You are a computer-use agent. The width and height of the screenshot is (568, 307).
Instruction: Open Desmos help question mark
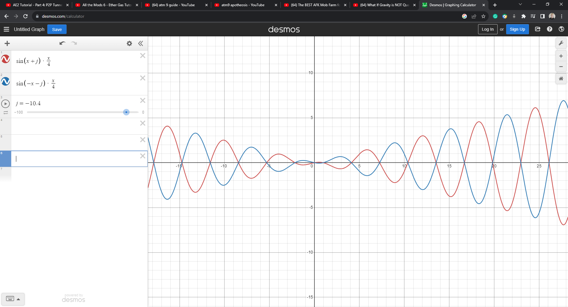pos(549,29)
